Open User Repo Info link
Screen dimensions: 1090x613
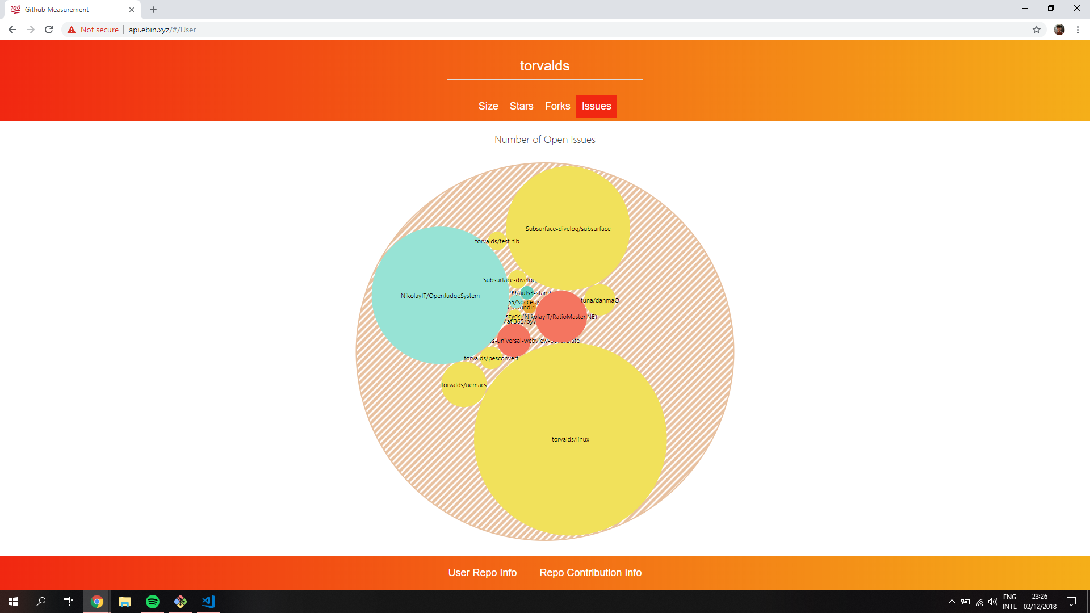[x=482, y=573]
